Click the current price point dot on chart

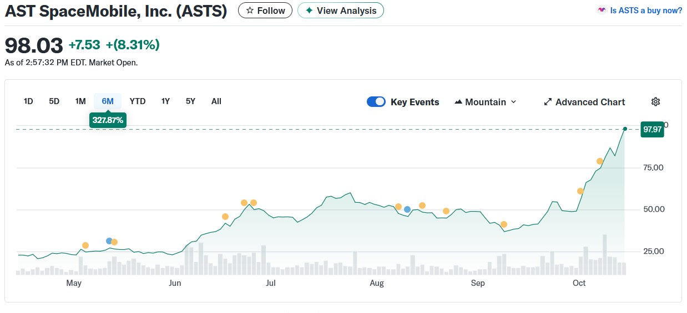625,129
